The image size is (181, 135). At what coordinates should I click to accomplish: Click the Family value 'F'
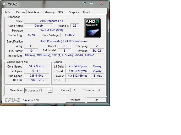click(31, 46)
